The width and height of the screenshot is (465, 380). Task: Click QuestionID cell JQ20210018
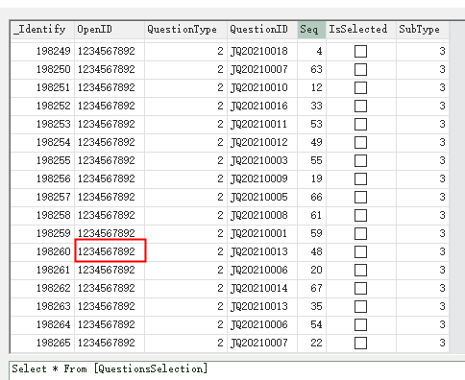point(262,51)
